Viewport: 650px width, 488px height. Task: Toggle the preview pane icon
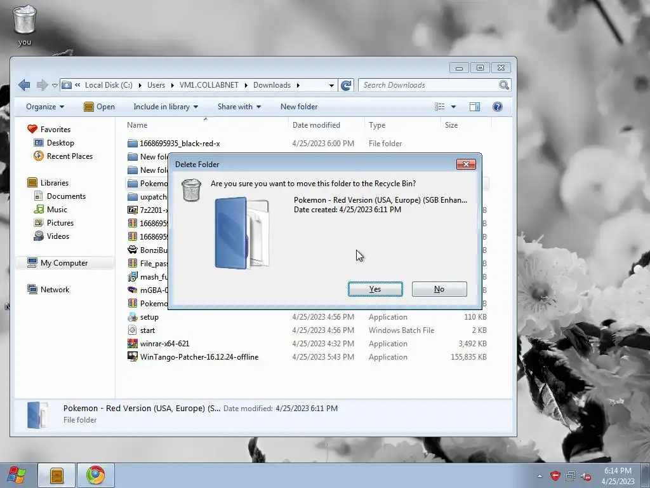[475, 107]
